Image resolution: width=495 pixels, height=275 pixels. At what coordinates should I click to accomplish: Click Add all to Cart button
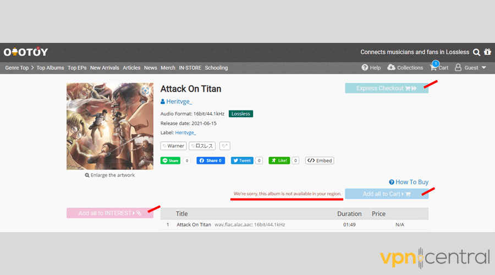coord(387,194)
